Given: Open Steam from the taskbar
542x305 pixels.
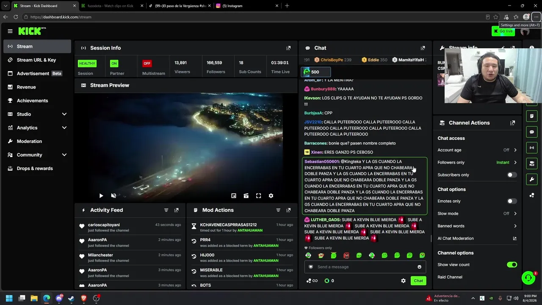Looking at the screenshot, I should click(71, 298).
